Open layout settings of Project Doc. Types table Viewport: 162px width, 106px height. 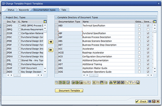coord(45,21)
